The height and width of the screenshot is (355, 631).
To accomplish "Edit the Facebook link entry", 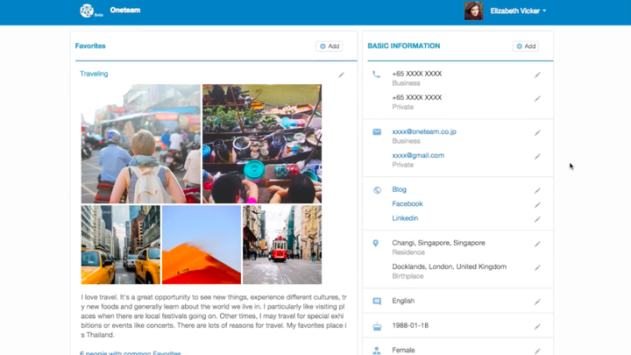I will [537, 205].
